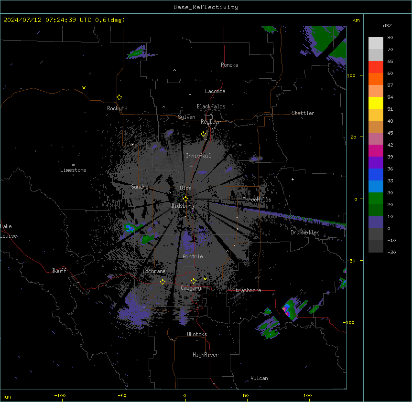Select the RedDeer city label

click(210, 122)
